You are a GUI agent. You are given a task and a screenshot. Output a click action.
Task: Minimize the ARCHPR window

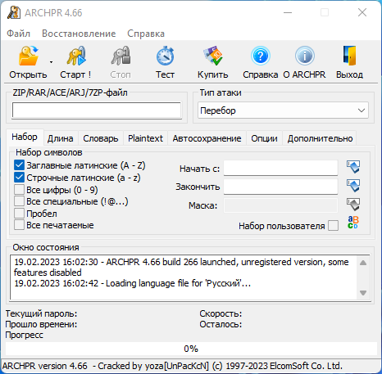pyautogui.click(x=288, y=12)
